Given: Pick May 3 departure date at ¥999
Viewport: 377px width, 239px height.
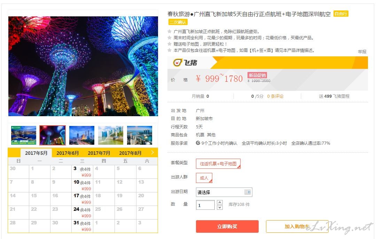Looking at the screenshot, I should click(82, 172).
